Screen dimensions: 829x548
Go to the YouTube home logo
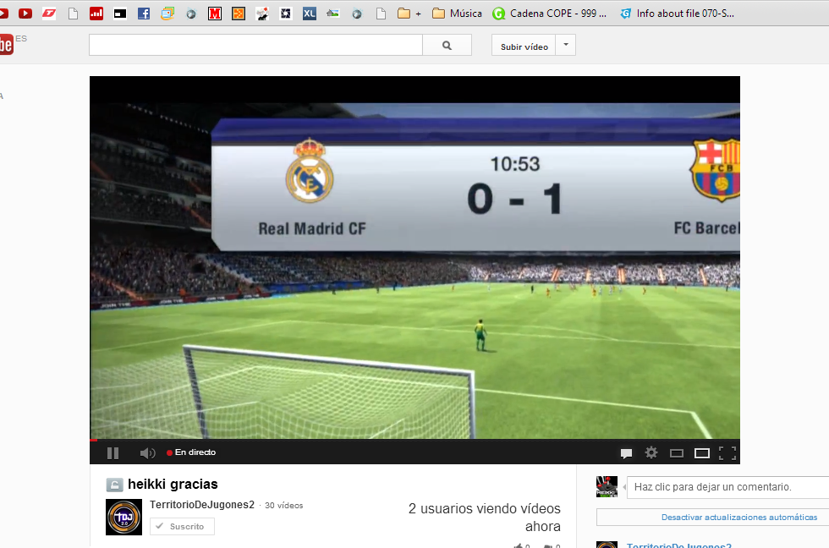point(7,44)
